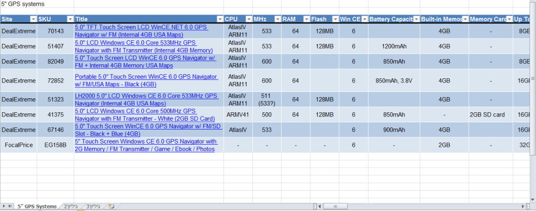This screenshot has height=211, width=536.
Task: Open the SKU 51407 FM Transmitter 4GB link
Action: pyautogui.click(x=143, y=46)
